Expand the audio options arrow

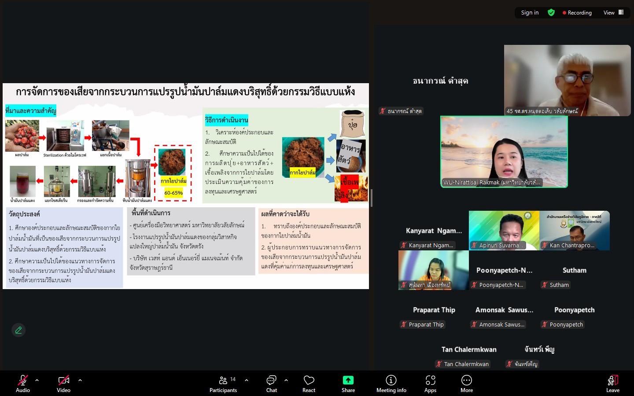tap(37, 380)
